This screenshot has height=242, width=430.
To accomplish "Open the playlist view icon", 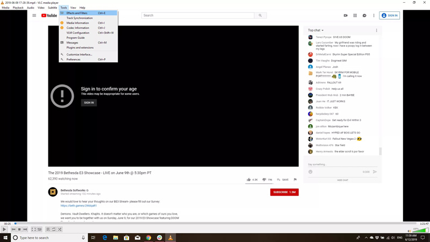I will [48, 230].
